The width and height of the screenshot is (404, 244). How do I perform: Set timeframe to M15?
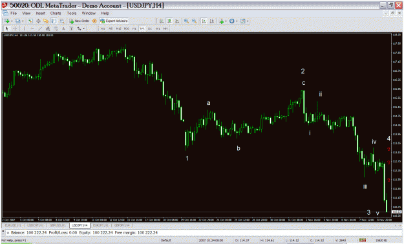[118, 28]
